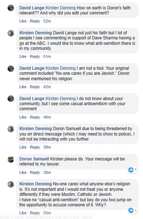Open Doron Samuell's profile picture
Image resolution: width=143 pixels, height=219 pixels.
[11, 159]
